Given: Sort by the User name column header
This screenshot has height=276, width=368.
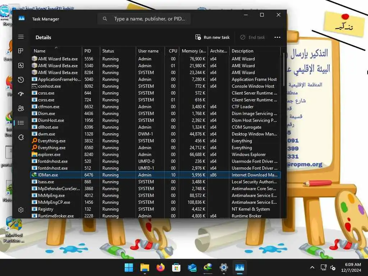Looking at the screenshot, I should (x=150, y=51).
